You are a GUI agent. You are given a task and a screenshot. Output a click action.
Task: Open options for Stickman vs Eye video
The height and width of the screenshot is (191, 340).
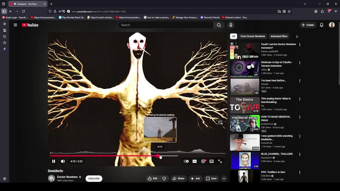[x=300, y=63]
